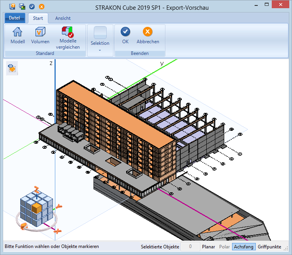Image resolution: width=292 pixels, height=255 pixels.
Task: Click blue checkmark icon in title bar
Action: [x=32, y=7]
